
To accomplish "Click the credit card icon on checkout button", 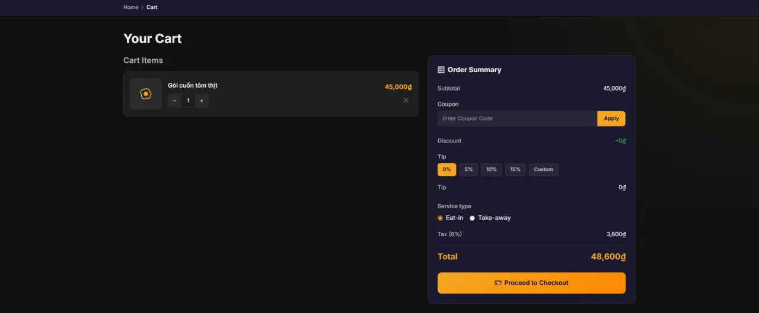I will click(498, 283).
